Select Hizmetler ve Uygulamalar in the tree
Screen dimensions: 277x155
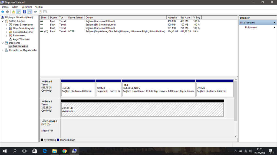pyautogui.click(x=23, y=50)
